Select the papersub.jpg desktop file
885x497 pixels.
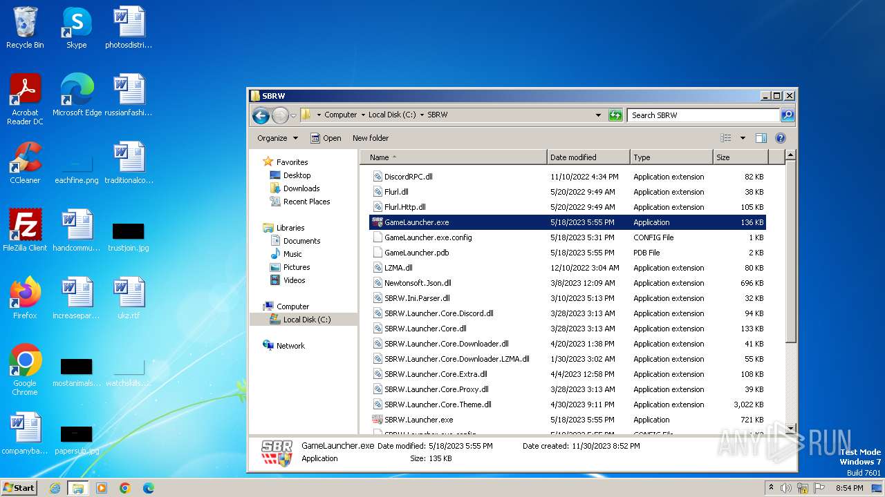[x=77, y=440]
